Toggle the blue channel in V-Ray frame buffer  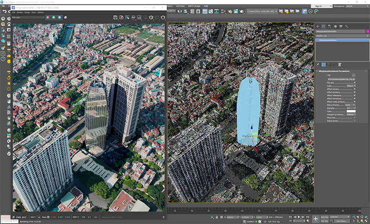[59, 17]
